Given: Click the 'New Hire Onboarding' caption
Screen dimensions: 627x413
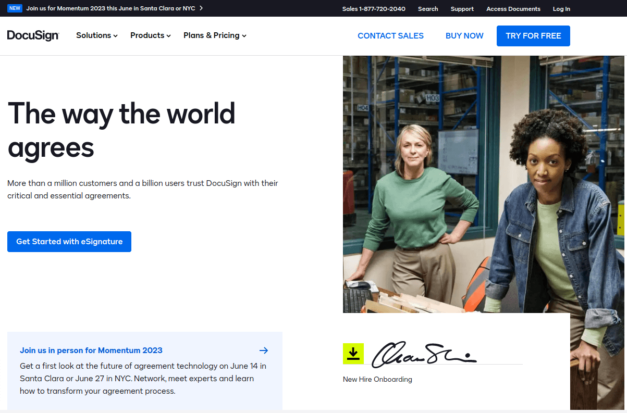Looking at the screenshot, I should pyautogui.click(x=377, y=379).
